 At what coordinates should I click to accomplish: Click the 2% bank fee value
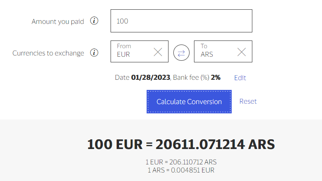(215, 77)
